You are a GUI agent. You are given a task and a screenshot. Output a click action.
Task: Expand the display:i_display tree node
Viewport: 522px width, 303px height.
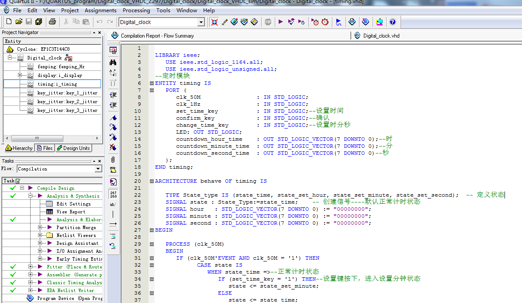click(x=20, y=75)
